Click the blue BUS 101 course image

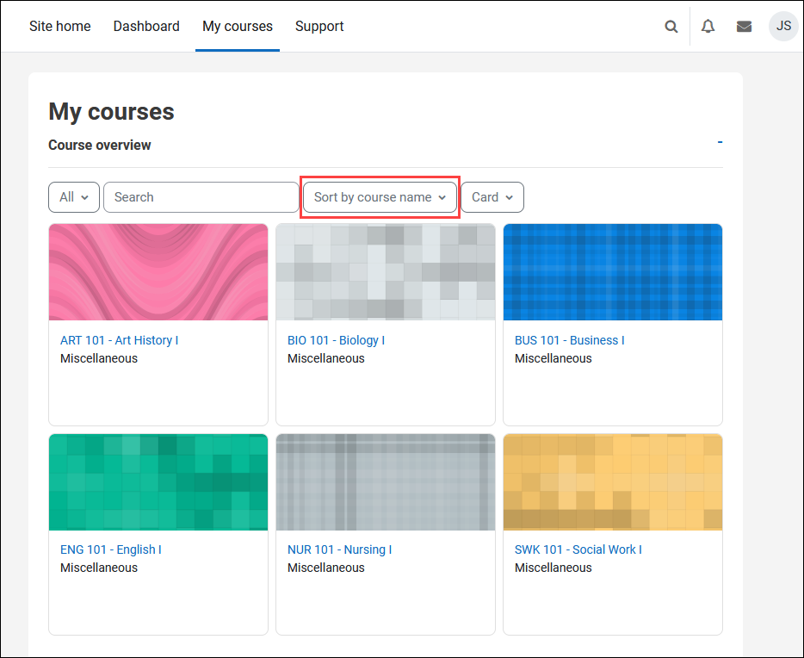613,272
